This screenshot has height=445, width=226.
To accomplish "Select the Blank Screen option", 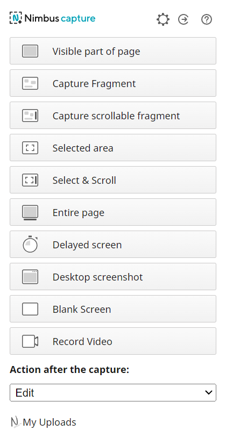I will pyautogui.click(x=113, y=309).
